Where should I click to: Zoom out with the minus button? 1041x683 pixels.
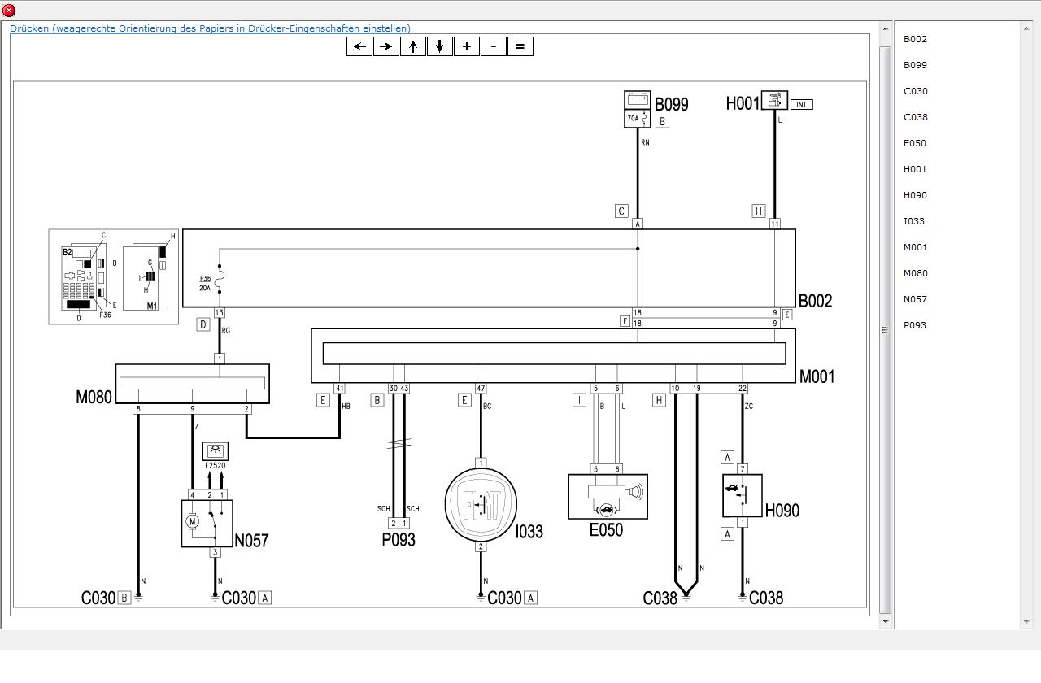pos(494,46)
